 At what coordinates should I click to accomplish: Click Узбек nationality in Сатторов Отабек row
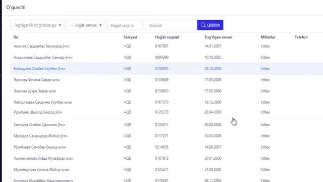265,125
